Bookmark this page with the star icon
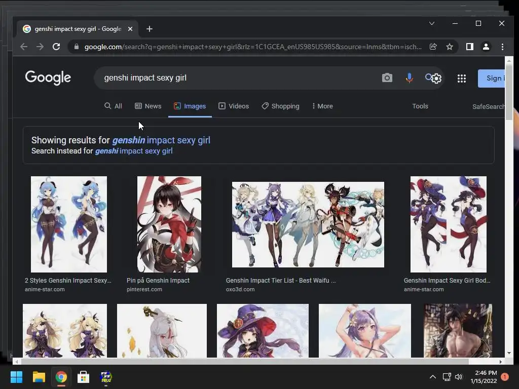The image size is (519, 389). click(450, 47)
